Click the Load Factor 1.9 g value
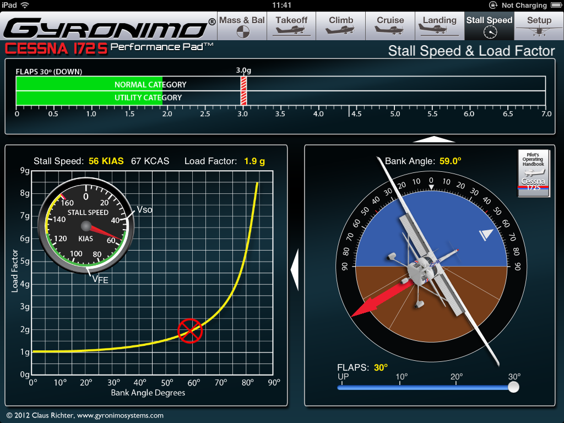This screenshot has width=564, height=423. tap(254, 161)
